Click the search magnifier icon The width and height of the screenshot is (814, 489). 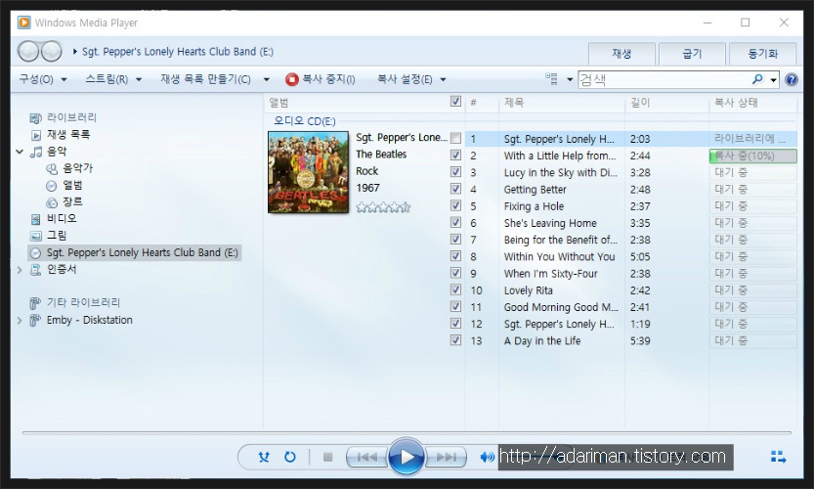[x=758, y=79]
